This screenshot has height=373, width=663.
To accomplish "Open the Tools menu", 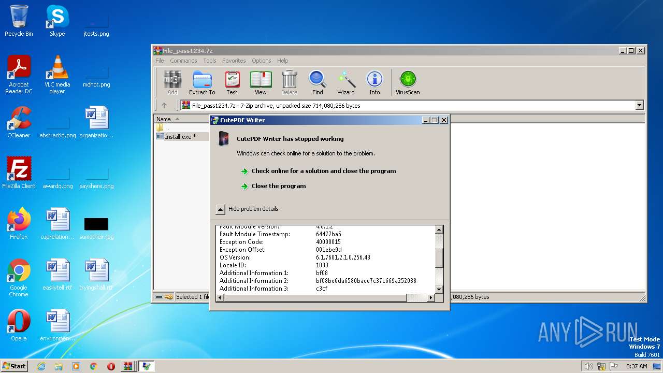I will coord(210,61).
